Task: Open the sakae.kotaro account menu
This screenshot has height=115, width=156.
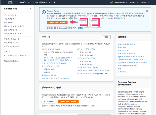Action: tap(121, 3)
